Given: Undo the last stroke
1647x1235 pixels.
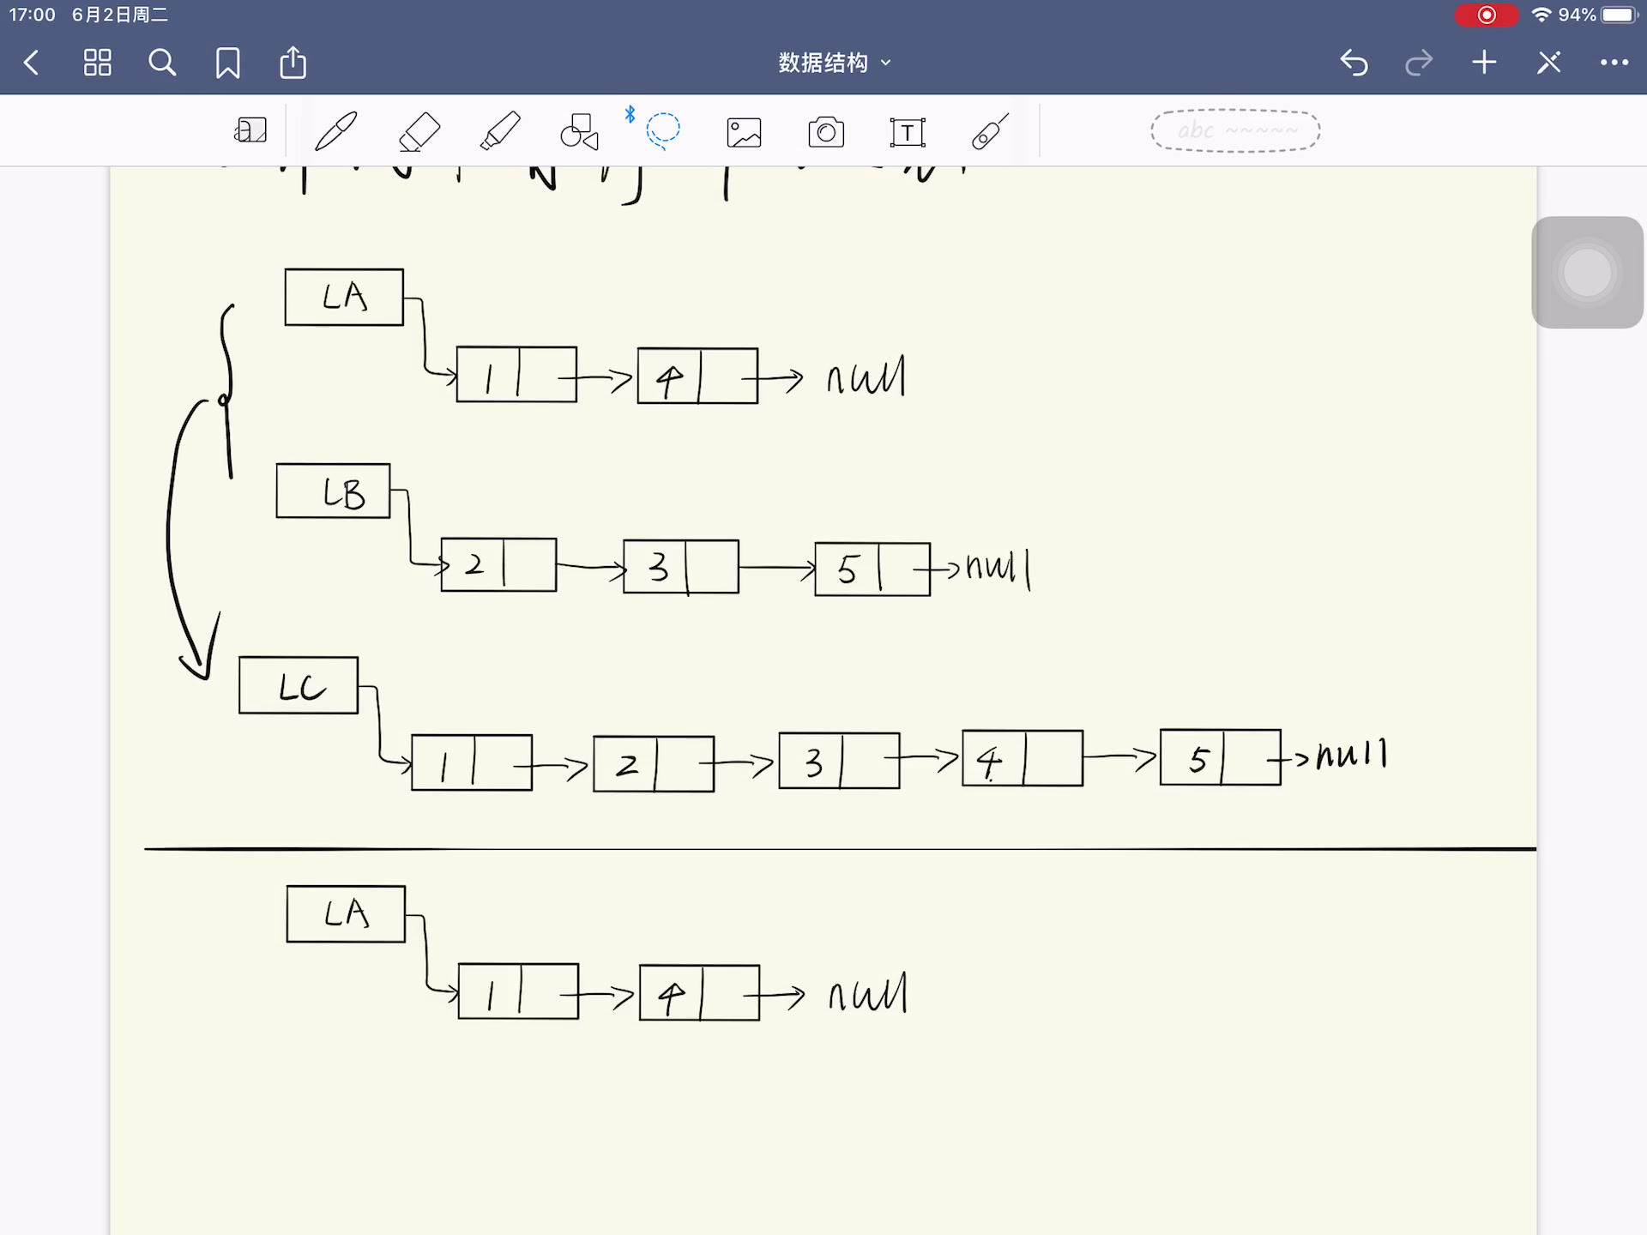Looking at the screenshot, I should pos(1354,63).
